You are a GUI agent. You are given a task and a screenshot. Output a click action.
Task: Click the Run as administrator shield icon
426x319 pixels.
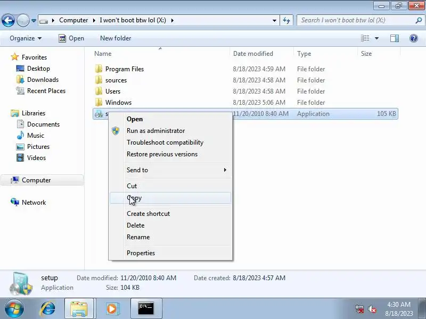coord(116,131)
